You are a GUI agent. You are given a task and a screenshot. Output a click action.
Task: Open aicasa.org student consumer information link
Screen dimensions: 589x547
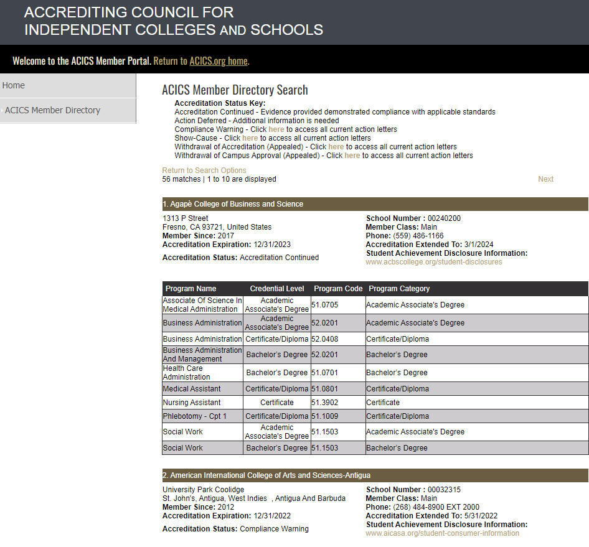pyautogui.click(x=442, y=533)
